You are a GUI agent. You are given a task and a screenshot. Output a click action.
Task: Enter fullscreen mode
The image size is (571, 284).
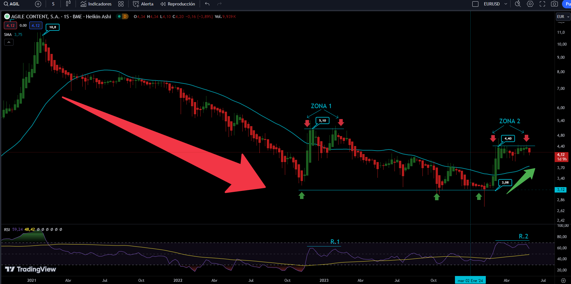(542, 4)
